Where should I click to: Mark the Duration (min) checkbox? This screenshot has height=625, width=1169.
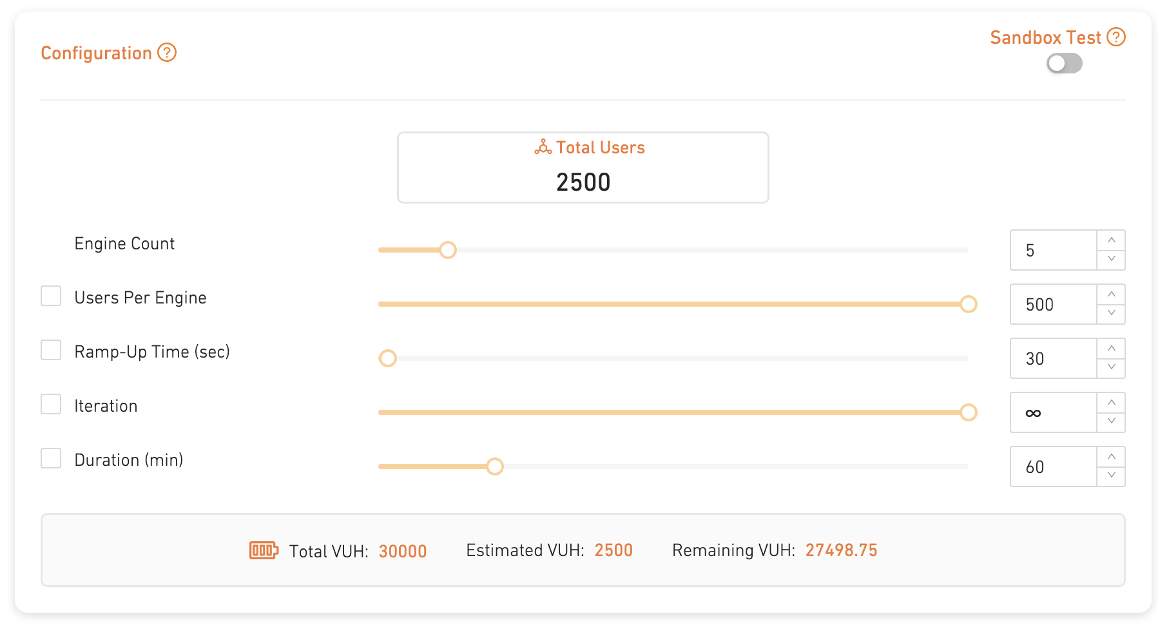(51, 459)
